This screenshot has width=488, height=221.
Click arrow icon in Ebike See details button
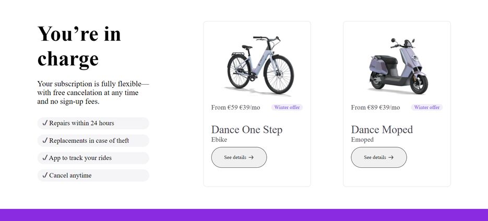point(251,157)
